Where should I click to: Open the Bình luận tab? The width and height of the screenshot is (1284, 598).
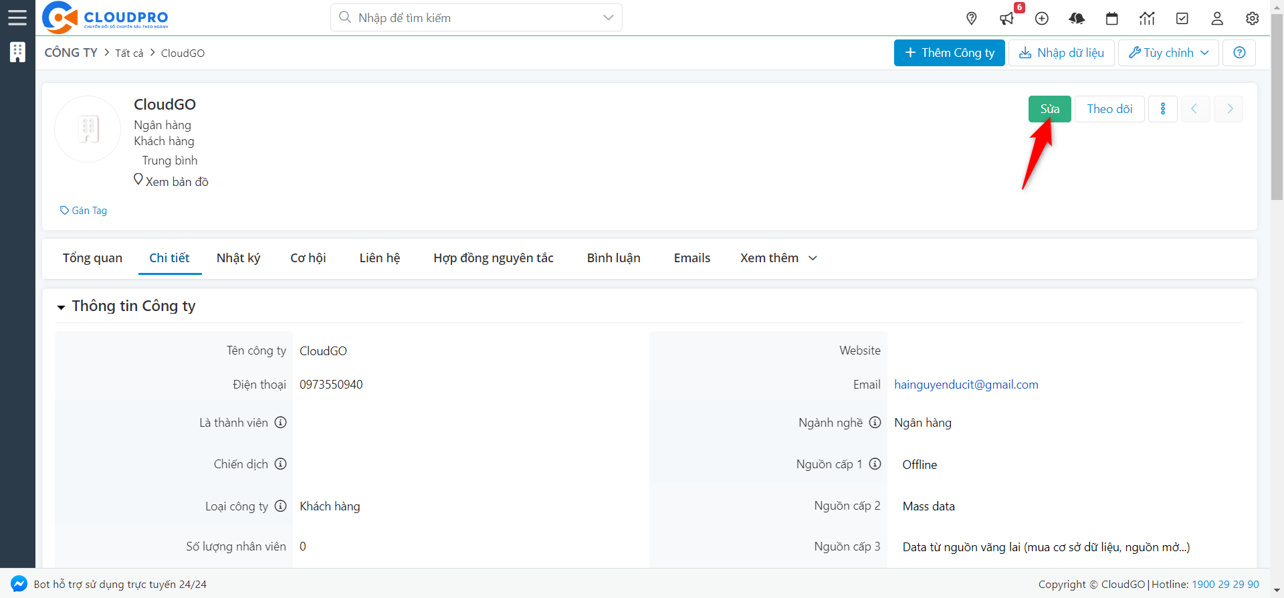pyautogui.click(x=613, y=258)
